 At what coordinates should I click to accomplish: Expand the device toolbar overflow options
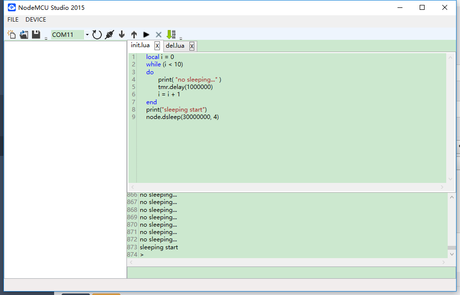pyautogui.click(x=181, y=38)
